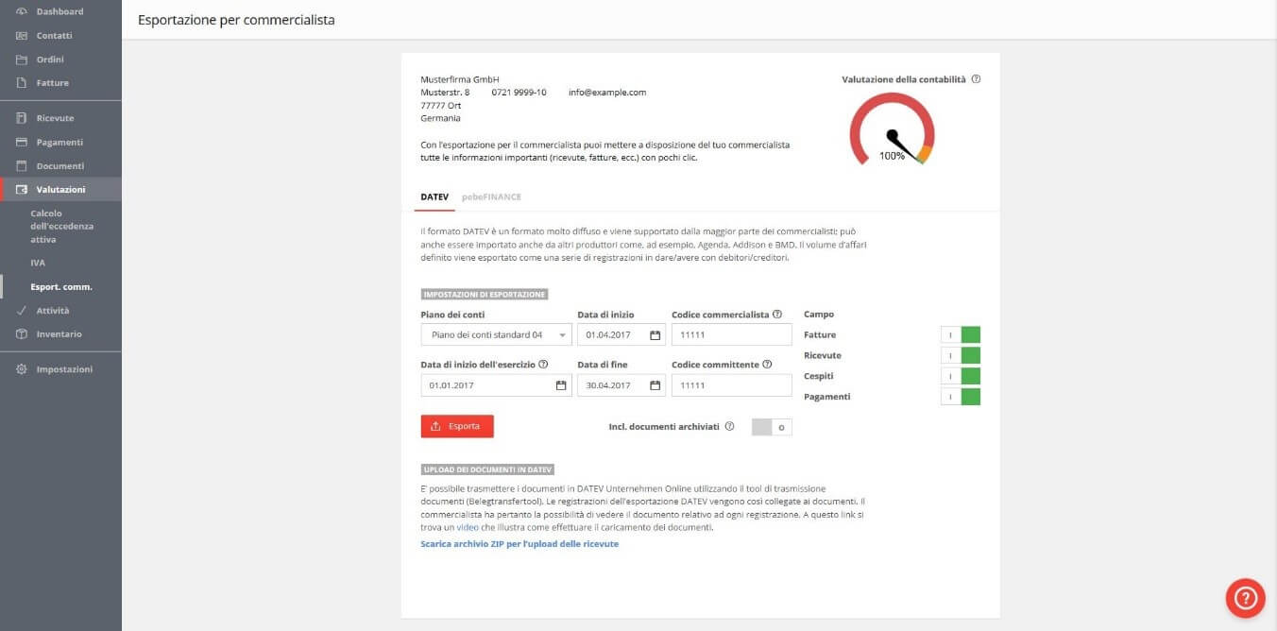Click the Codice committente input field
1277x631 pixels.
click(x=731, y=385)
